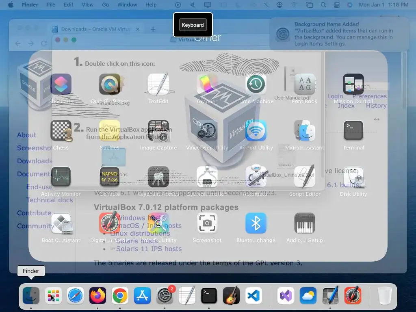Image resolution: width=416 pixels, height=312 pixels.
Task: Open Font Book in Launchpad
Action: (x=305, y=84)
